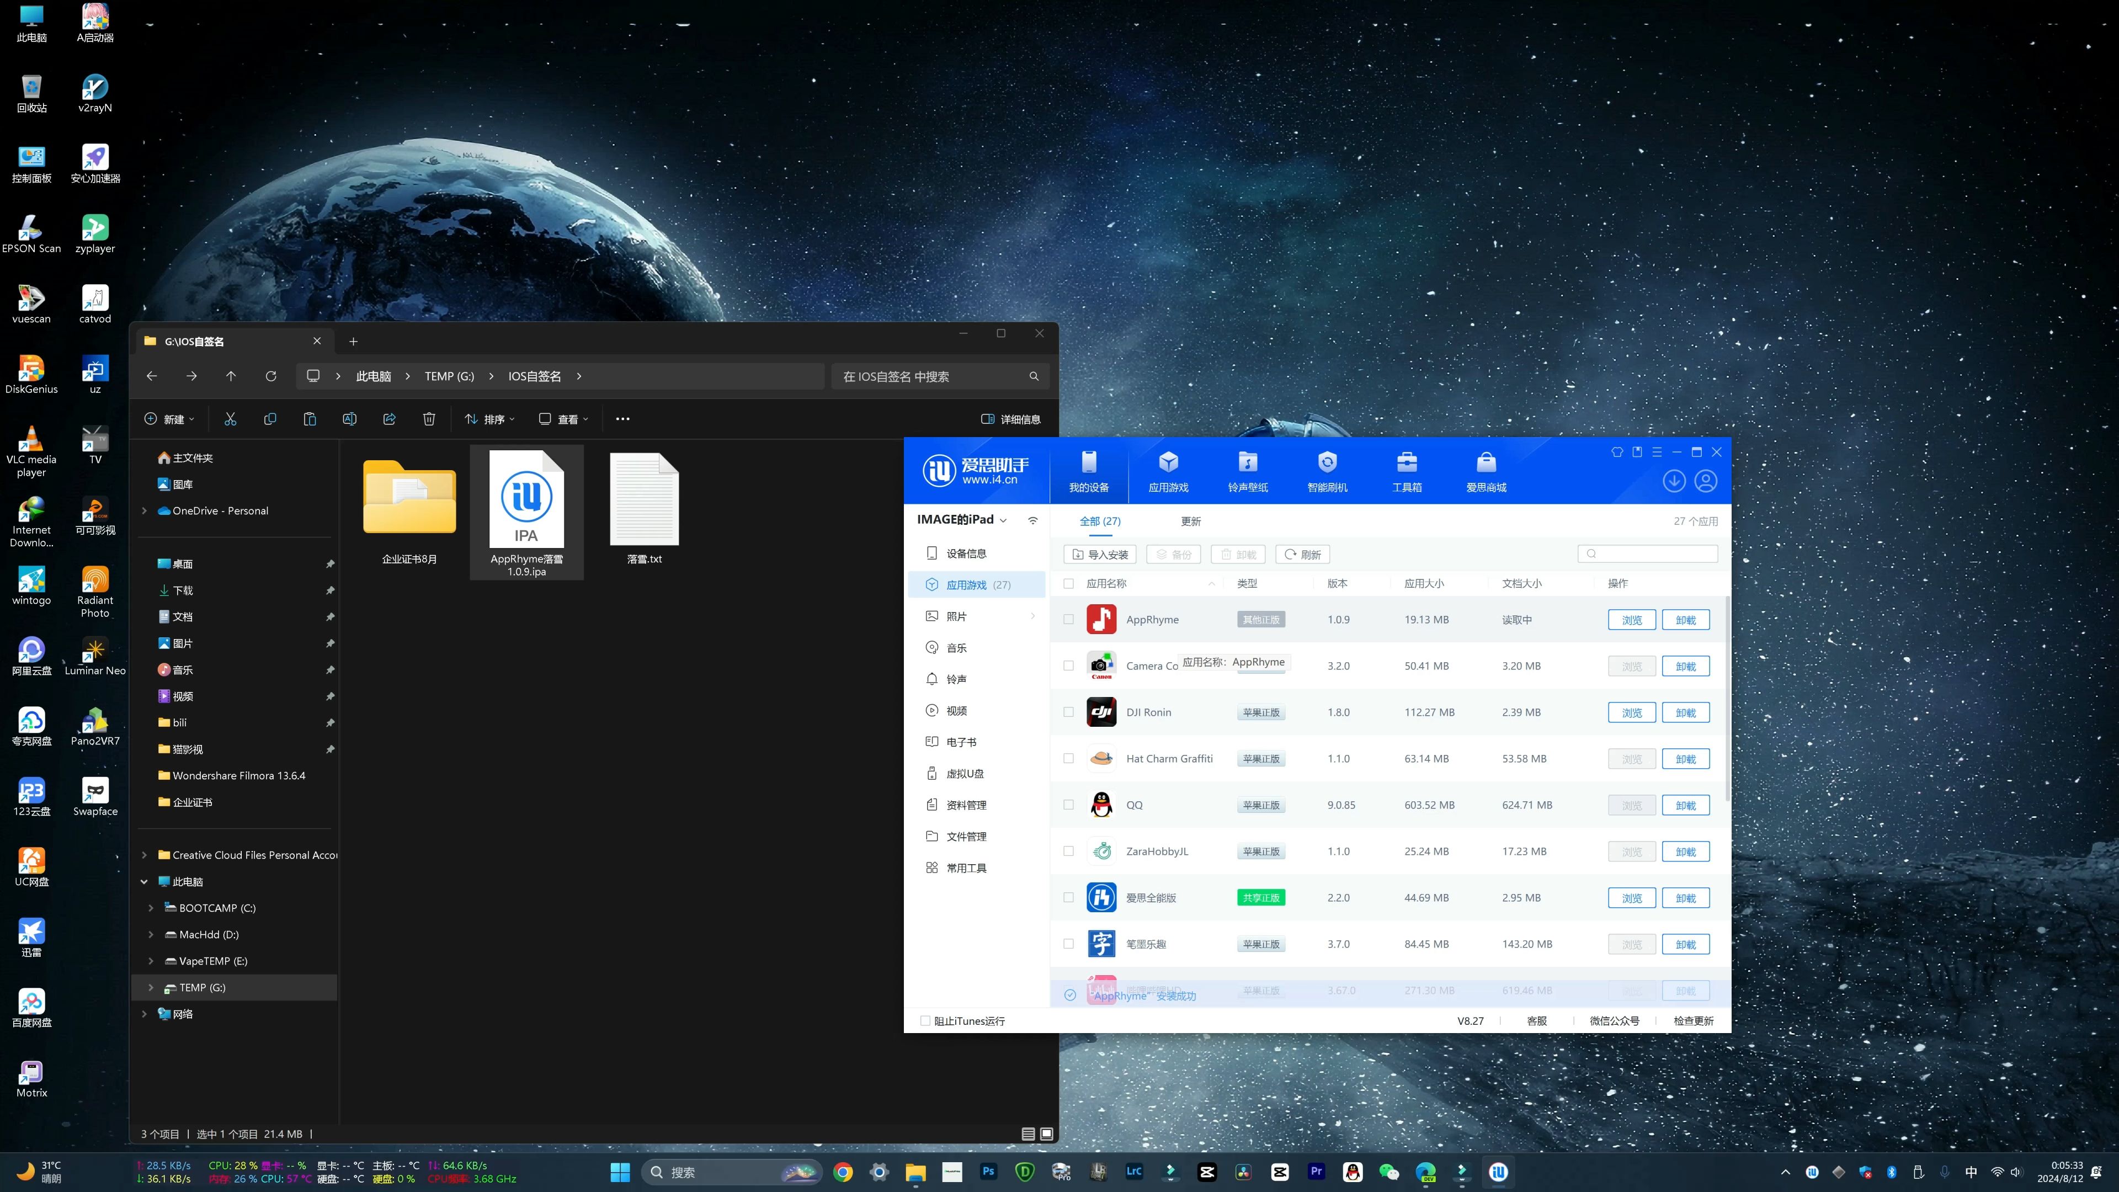
Task: Toggle the 详细信息 pane in Explorer
Action: coord(1011,419)
